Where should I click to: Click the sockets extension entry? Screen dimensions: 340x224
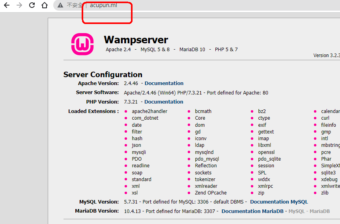pos(203,172)
